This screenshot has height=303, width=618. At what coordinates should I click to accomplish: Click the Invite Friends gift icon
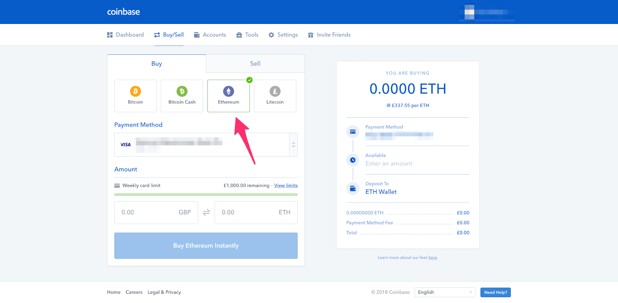coord(311,35)
